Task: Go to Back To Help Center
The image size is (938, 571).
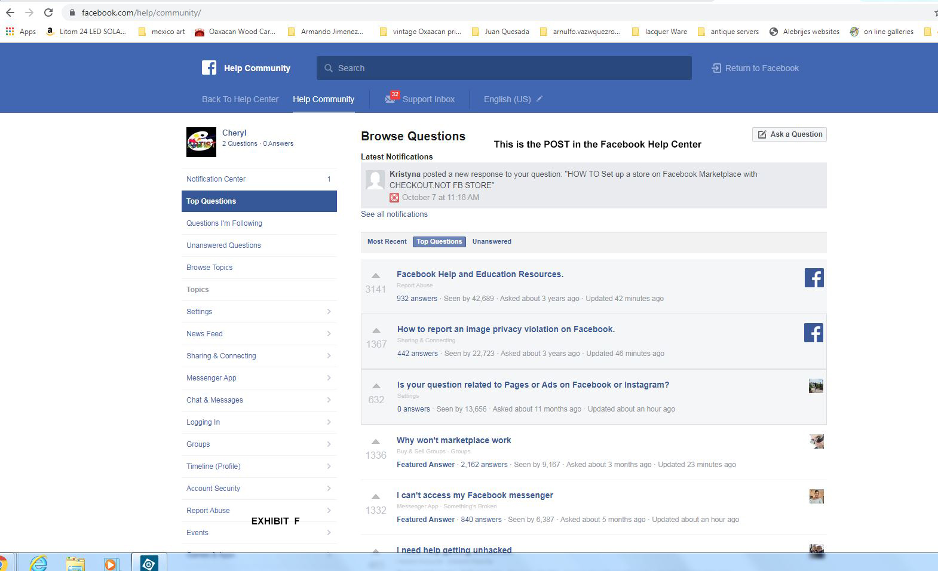Action: (240, 99)
